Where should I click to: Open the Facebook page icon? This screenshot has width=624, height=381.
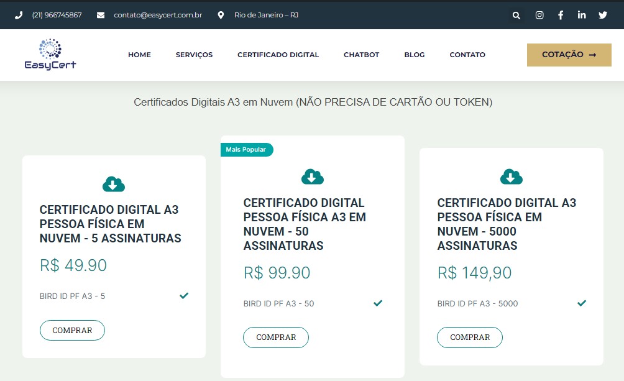[561, 15]
